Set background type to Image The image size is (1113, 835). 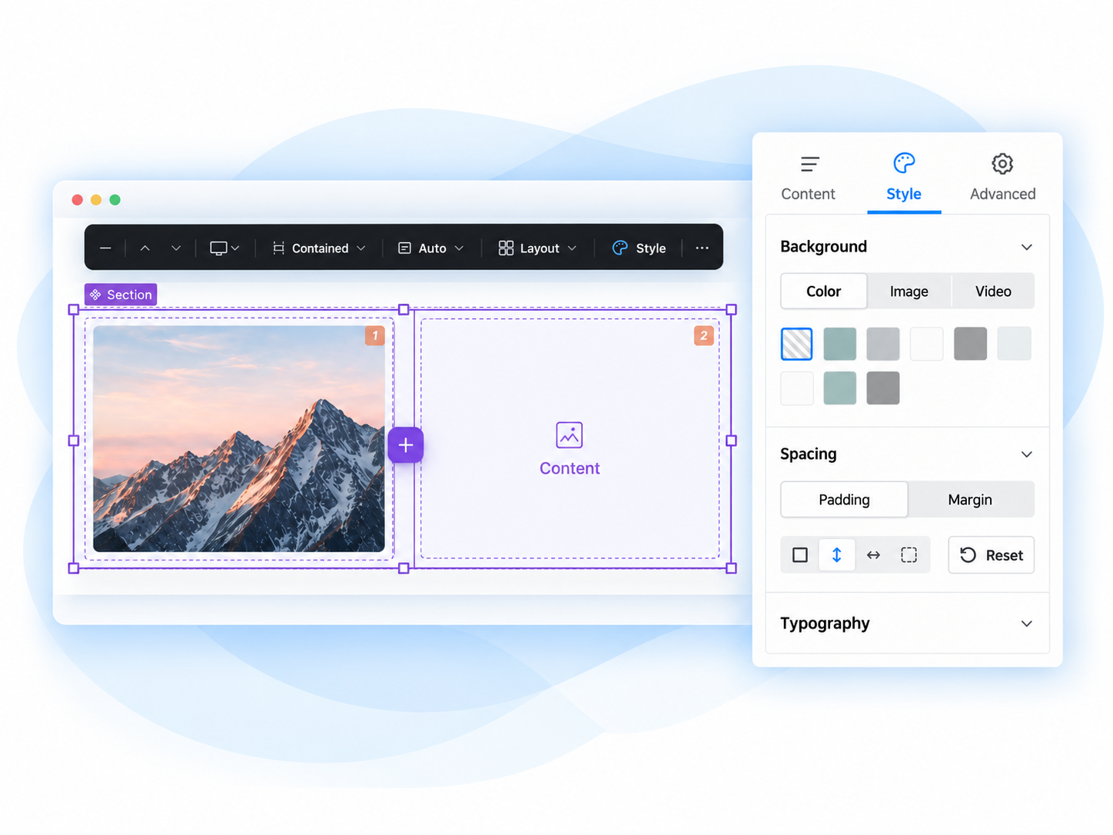pos(909,291)
